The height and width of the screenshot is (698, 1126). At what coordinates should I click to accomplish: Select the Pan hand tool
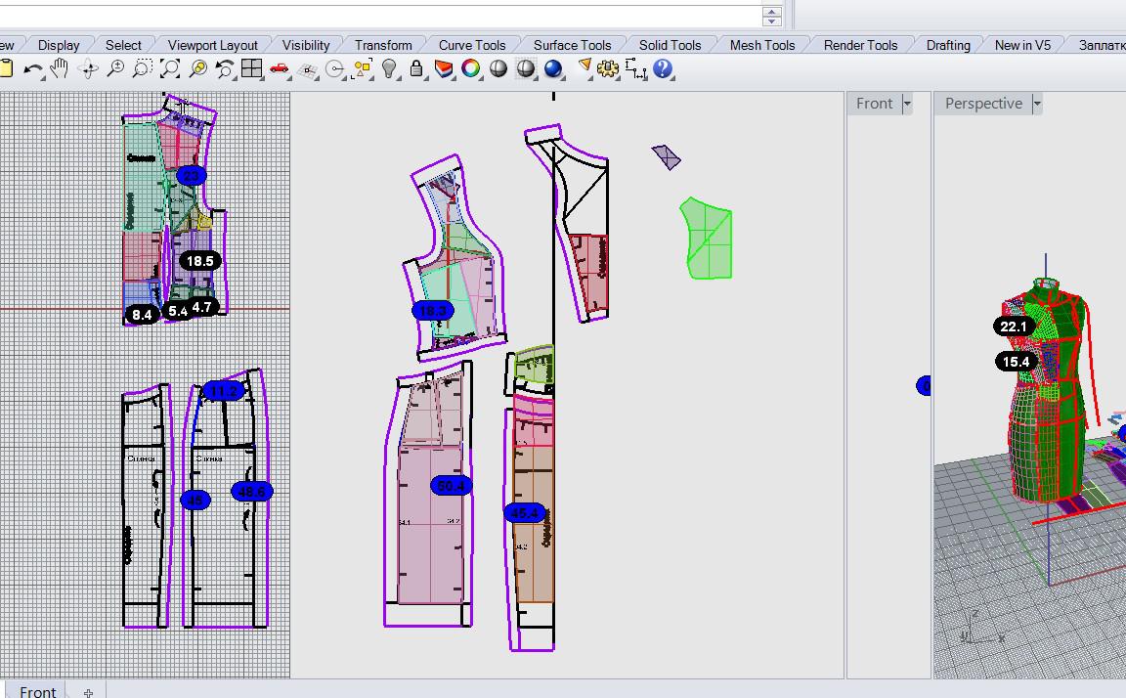[60, 69]
